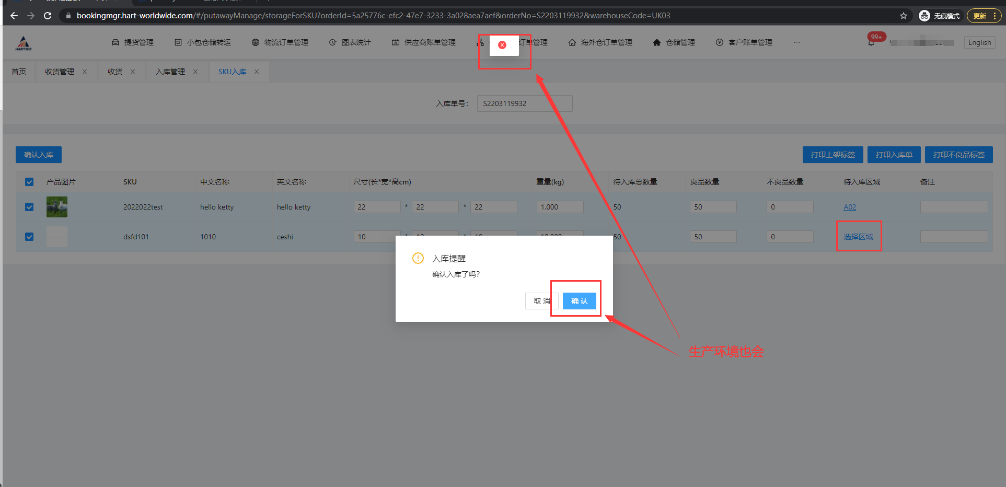
Task: Switch language to English
Action: point(979,42)
